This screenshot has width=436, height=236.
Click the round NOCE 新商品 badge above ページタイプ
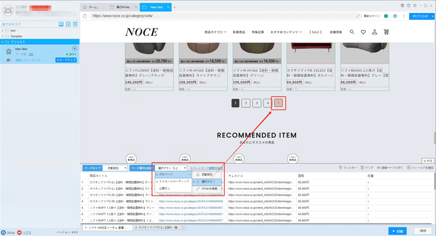pos(131,159)
